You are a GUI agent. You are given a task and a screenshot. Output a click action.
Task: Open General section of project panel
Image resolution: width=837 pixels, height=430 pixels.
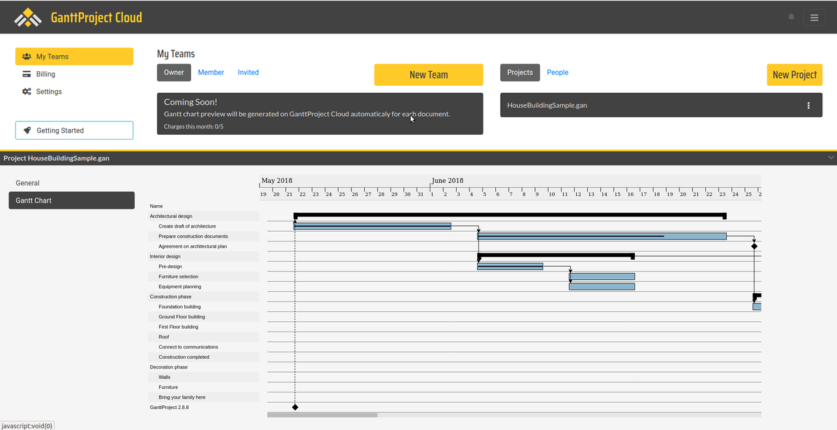[71, 183]
